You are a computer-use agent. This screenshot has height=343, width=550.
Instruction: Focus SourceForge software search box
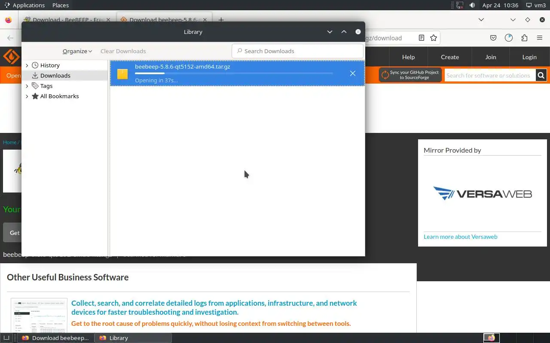point(490,75)
